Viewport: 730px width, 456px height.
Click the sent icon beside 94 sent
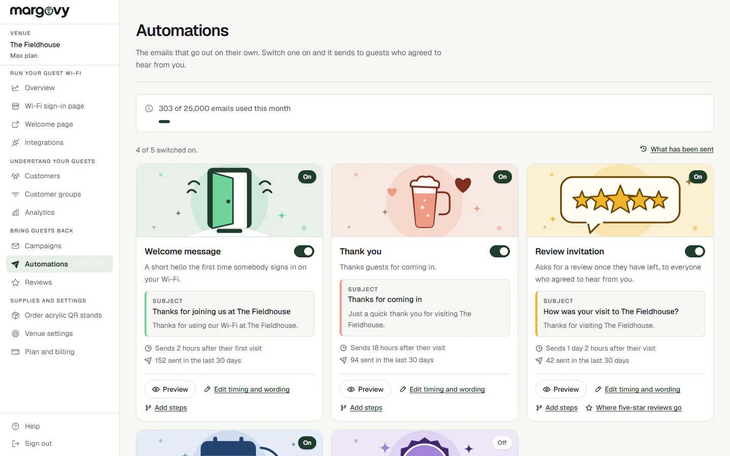click(343, 360)
